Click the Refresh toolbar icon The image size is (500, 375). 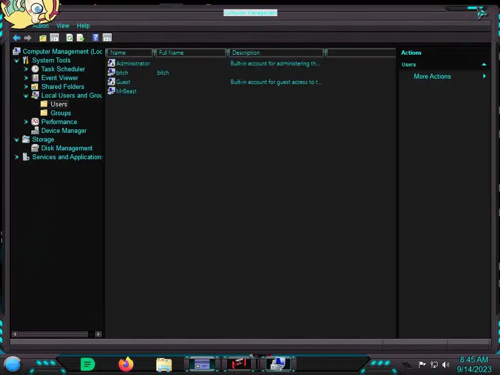pos(69,38)
